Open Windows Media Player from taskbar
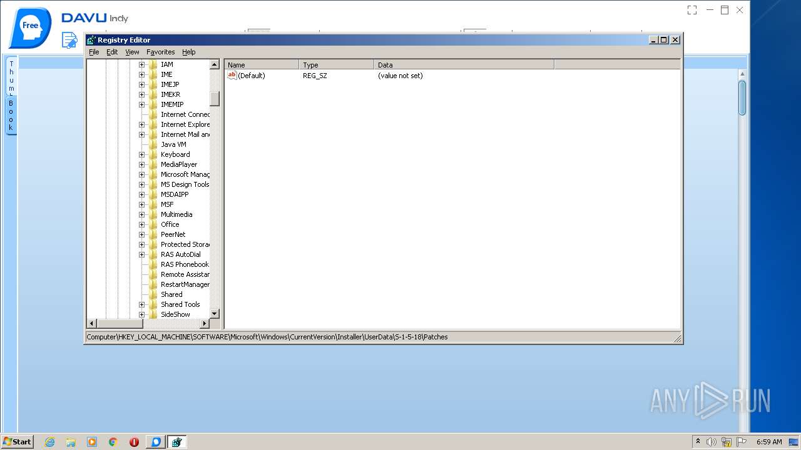801x450 pixels. 92,442
